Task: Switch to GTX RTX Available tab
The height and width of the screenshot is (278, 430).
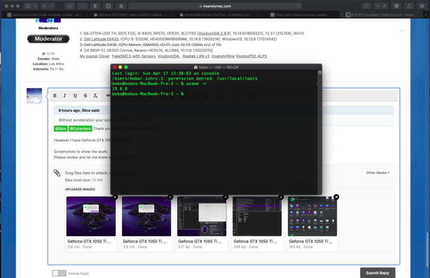Action: [x=381, y=15]
